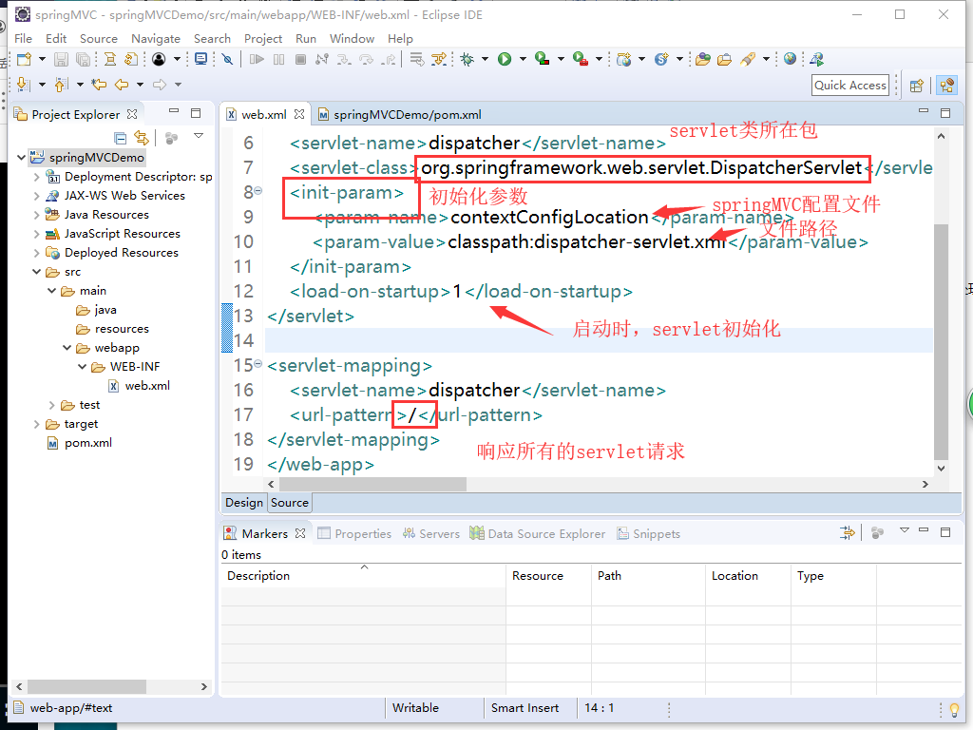Open dropdown next to Search flashlight icon

click(766, 59)
